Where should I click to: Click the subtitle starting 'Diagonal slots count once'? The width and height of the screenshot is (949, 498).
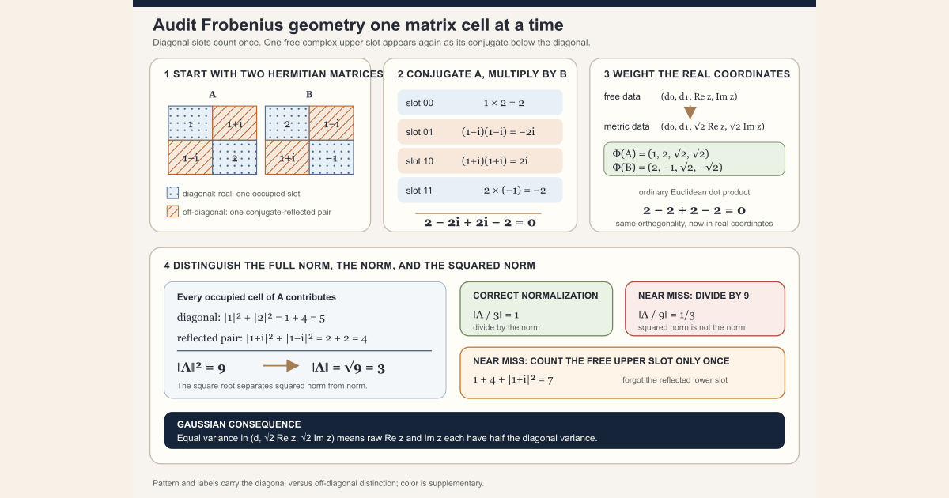point(372,43)
